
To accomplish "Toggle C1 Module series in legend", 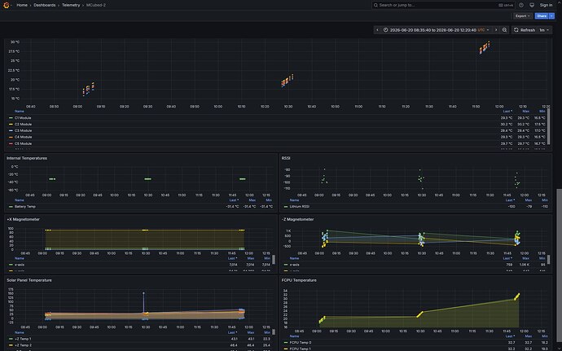I will (x=23, y=118).
